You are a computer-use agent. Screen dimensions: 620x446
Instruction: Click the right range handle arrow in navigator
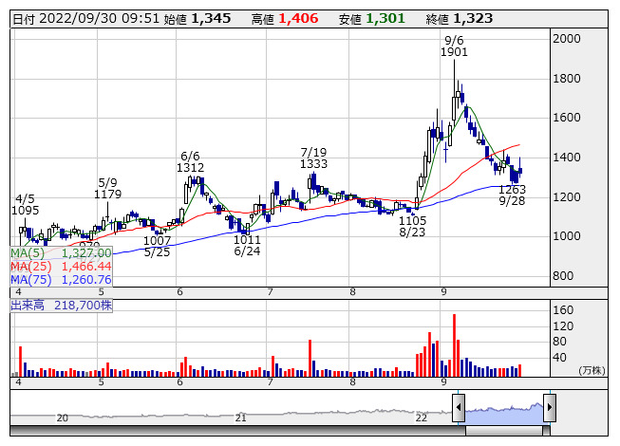coord(549,408)
